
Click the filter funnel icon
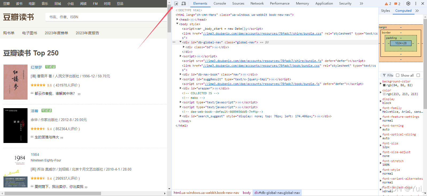tap(384, 75)
